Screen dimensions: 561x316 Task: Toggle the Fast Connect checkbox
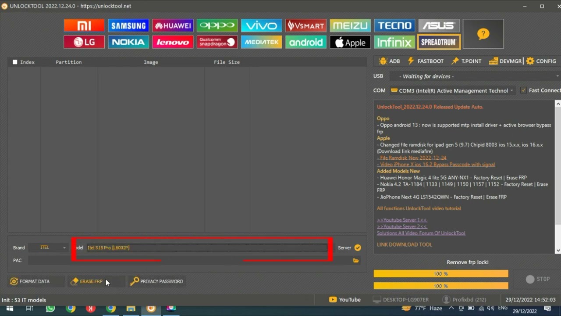pyautogui.click(x=523, y=90)
